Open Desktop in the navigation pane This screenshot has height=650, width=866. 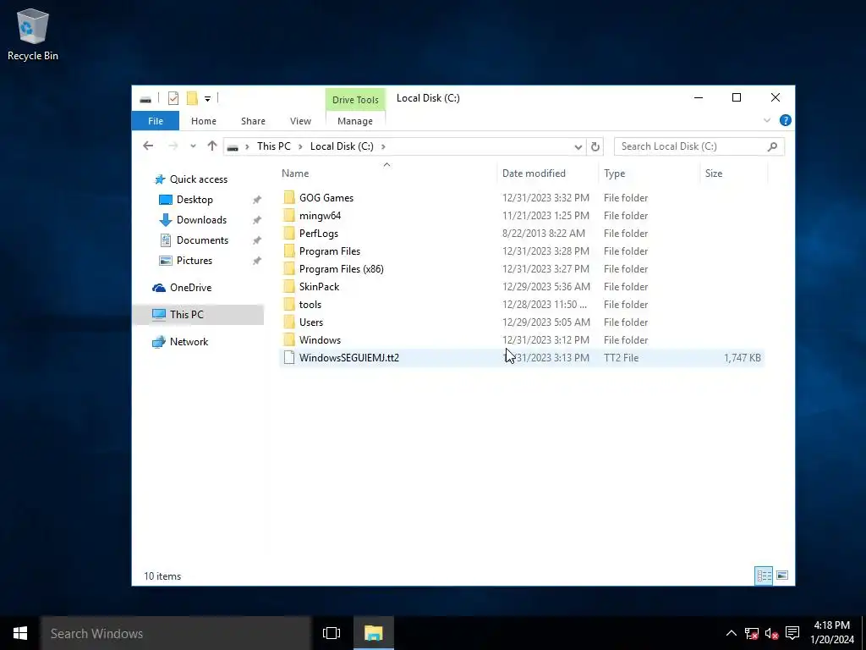195,200
